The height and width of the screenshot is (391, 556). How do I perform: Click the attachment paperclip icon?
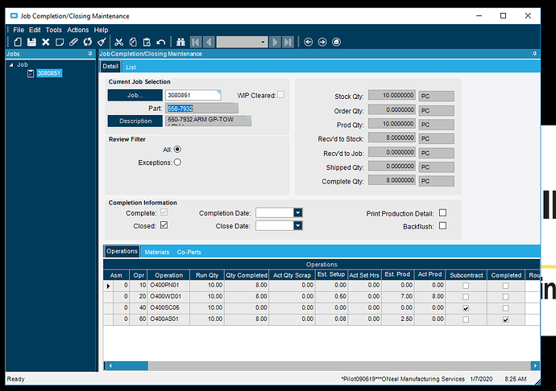[73, 42]
